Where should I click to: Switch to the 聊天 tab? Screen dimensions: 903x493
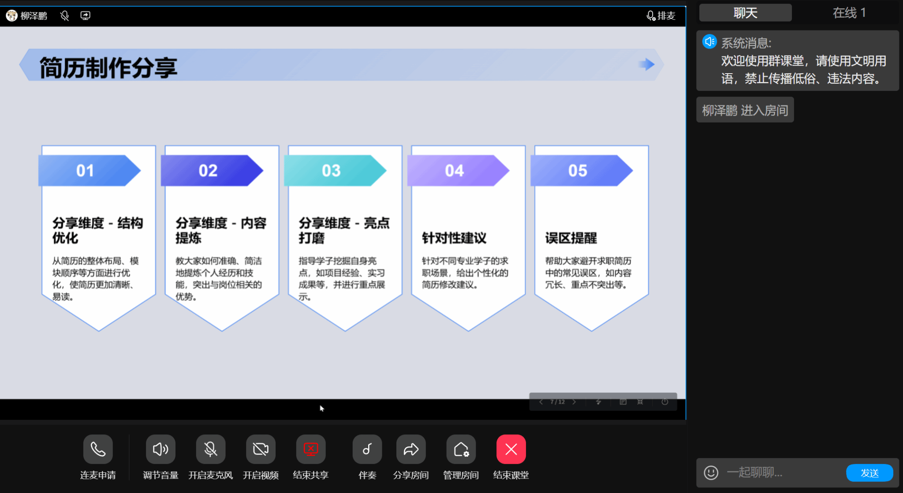point(746,13)
